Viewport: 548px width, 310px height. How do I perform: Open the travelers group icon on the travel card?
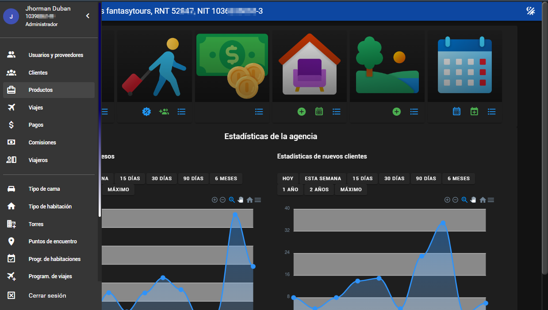click(x=164, y=112)
